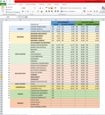
Task: Apply thousands separator (000) format
Action: coord(91,11)
